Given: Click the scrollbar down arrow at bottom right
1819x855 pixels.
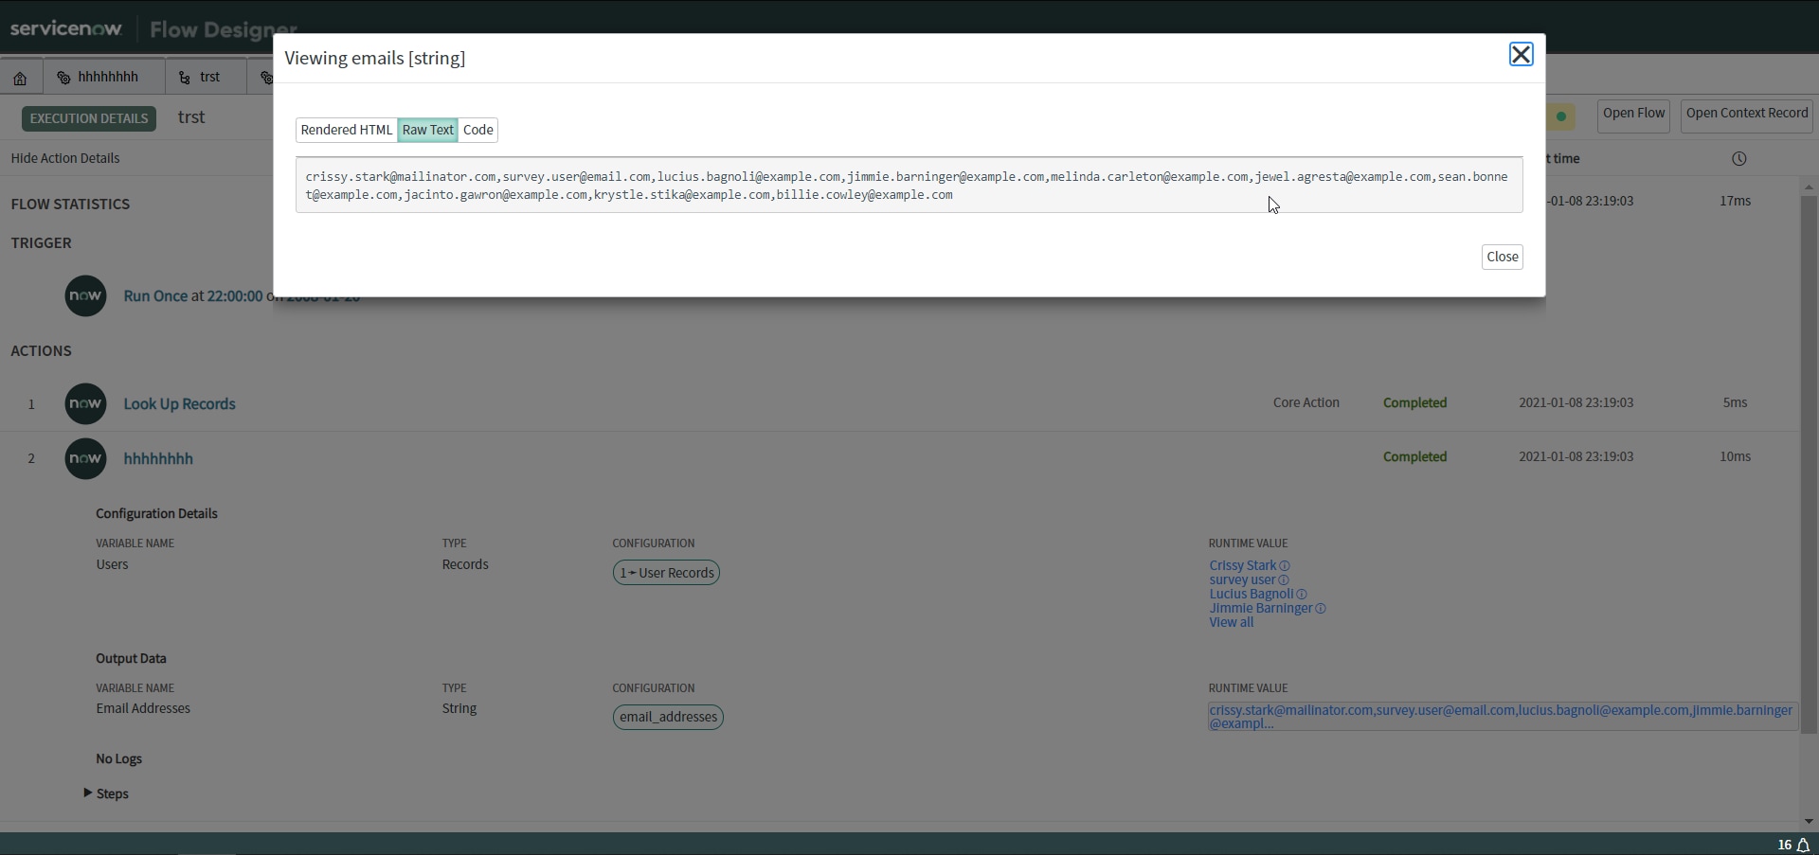Looking at the screenshot, I should point(1809,820).
